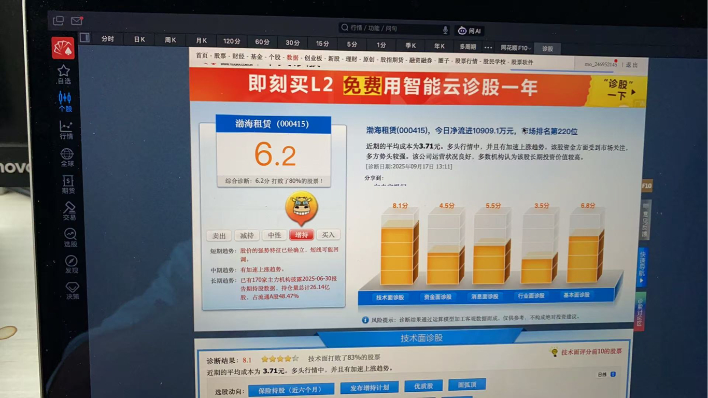Select the 诊股 tab
708x398 pixels.
coord(547,49)
